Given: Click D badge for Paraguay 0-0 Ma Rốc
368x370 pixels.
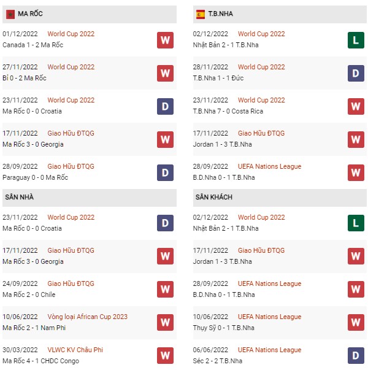Looking at the screenshot, I should [165, 173].
